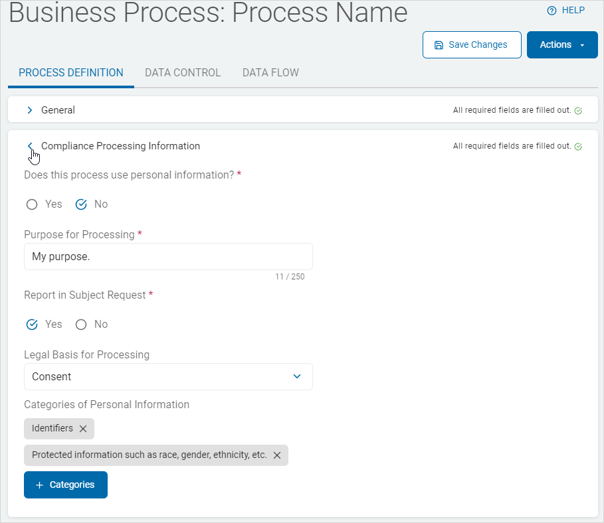Choose No for Report in Subject Request
The width and height of the screenshot is (604, 523).
coord(81,325)
